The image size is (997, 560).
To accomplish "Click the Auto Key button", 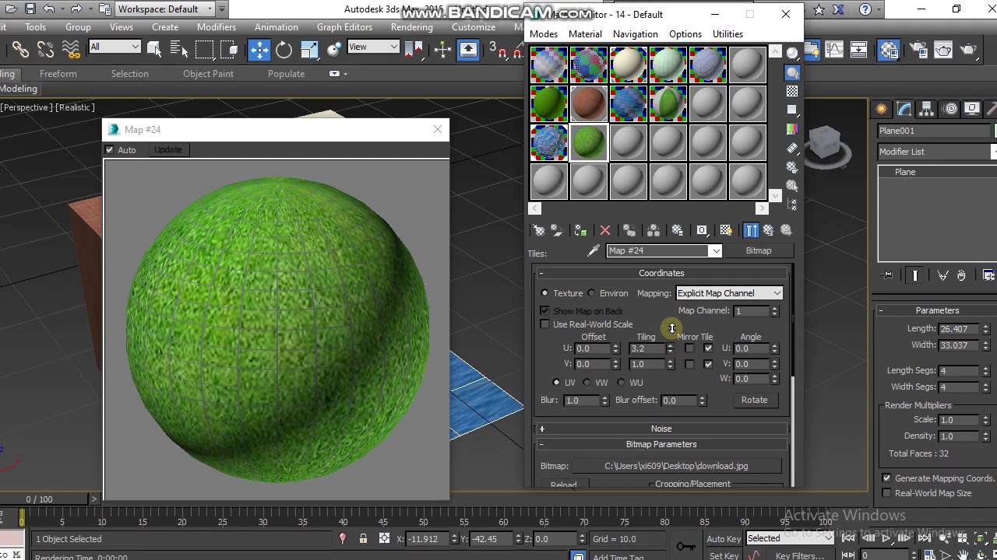I will pos(724,539).
